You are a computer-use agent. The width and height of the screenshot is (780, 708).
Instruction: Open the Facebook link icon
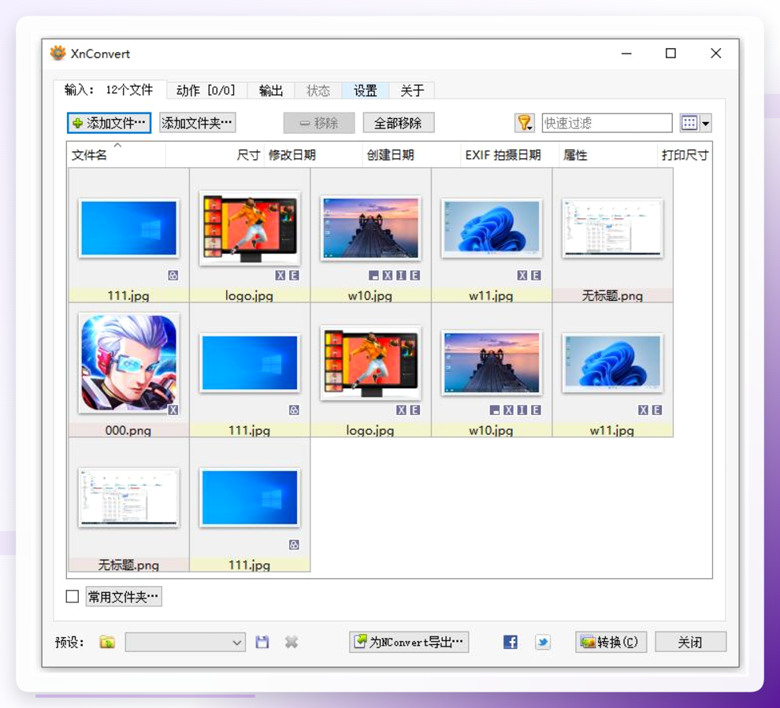click(511, 642)
